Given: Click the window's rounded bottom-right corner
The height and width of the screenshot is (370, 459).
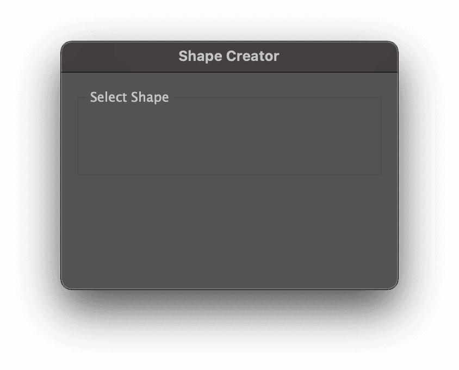Looking at the screenshot, I should 394,286.
